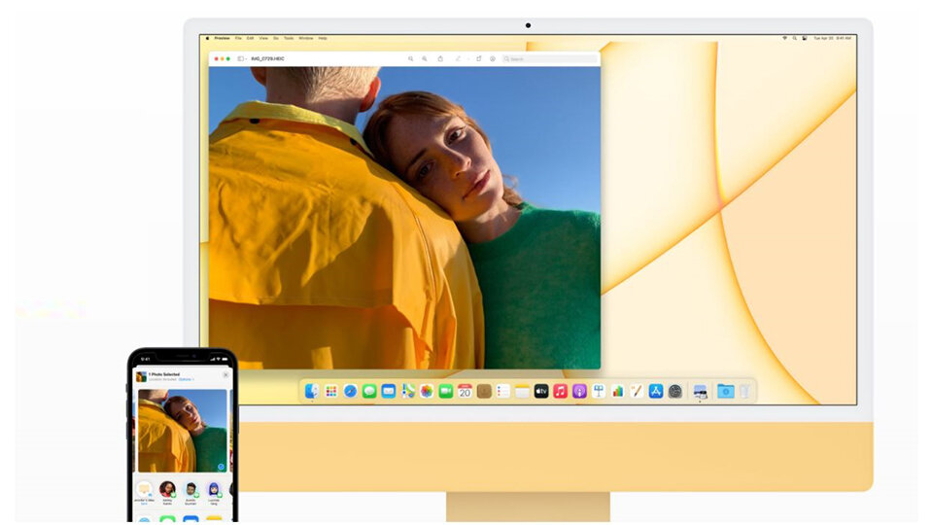
Task: Open the Apple menu
Action: [208, 38]
